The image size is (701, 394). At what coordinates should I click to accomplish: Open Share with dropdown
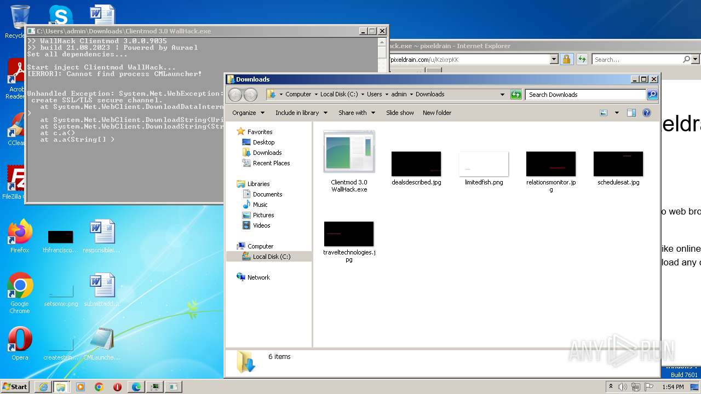[x=357, y=113]
